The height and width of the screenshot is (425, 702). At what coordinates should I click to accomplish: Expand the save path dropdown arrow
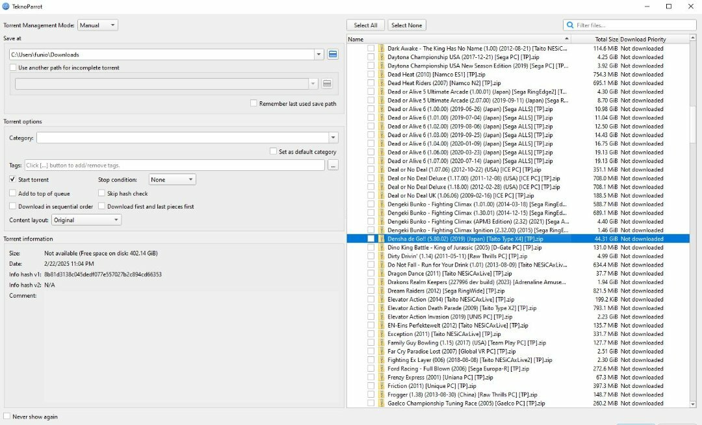[x=318, y=54]
